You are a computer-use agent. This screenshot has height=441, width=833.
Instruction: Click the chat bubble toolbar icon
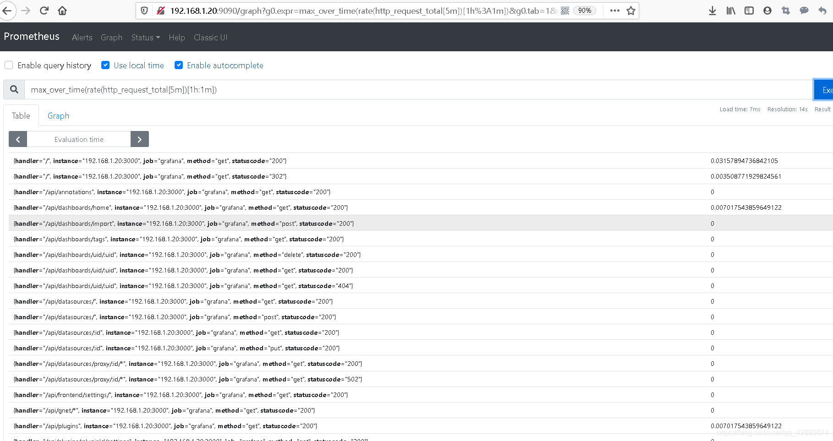point(804,11)
